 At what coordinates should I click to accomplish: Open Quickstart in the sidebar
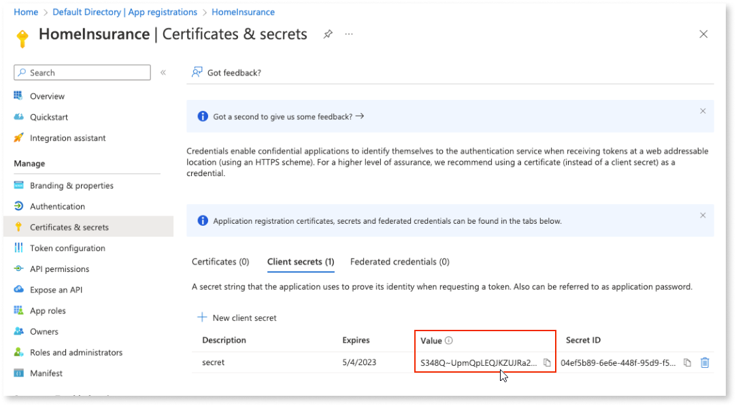49,118
